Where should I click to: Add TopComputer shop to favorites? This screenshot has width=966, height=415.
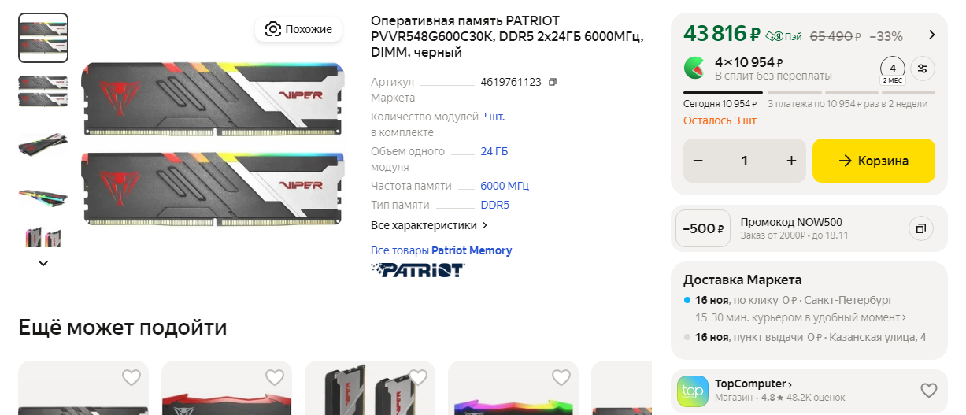coord(929,390)
